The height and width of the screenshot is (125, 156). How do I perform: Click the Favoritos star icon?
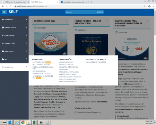[x=3, y=19]
